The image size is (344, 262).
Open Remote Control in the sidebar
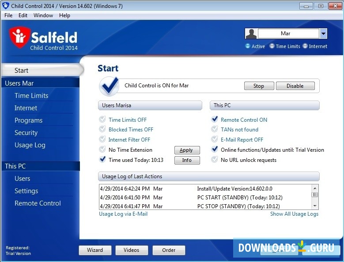pyautogui.click(x=38, y=203)
